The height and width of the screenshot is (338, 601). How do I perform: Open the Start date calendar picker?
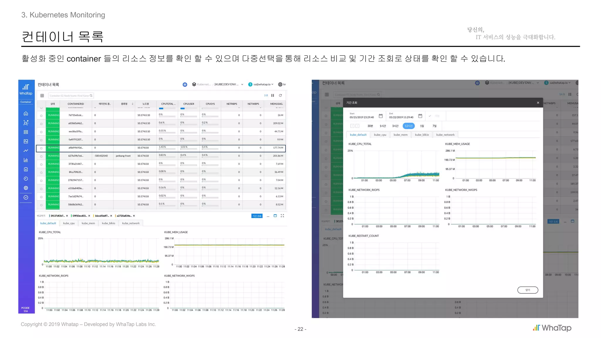[x=381, y=116]
